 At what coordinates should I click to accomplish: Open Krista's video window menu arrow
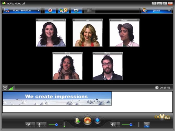tap(54, 53)
